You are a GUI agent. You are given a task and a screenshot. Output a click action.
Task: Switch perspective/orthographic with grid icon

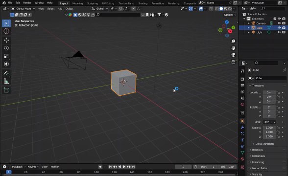point(233,62)
